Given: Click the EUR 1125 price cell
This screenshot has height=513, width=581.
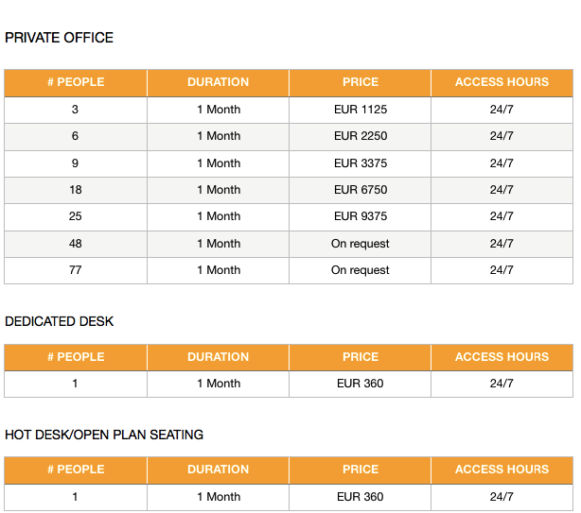Looking at the screenshot, I should [x=361, y=110].
